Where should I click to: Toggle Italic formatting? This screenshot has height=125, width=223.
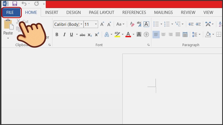click(64, 35)
